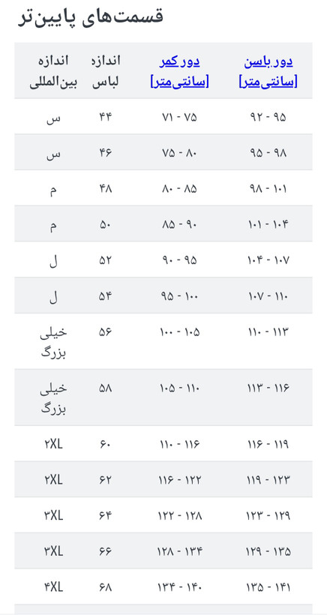
Task: Select size ۶۰ cell in table
Action: (106, 445)
